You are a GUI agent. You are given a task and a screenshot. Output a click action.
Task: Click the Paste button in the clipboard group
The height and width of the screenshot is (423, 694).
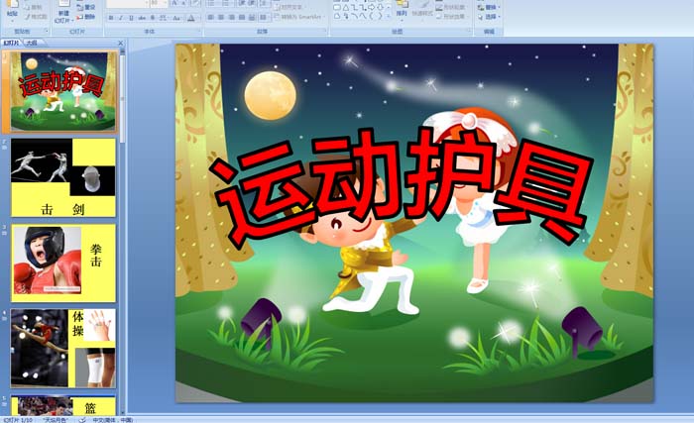pyautogui.click(x=12, y=10)
